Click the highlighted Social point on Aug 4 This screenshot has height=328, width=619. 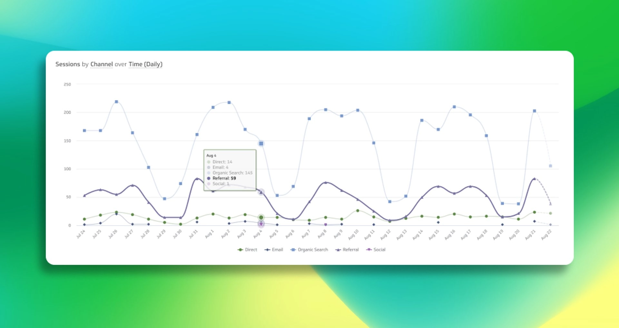point(261,224)
